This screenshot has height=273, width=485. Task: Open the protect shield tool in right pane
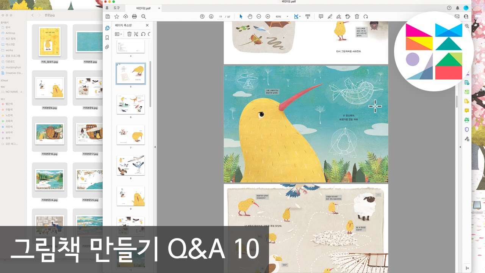467,129
